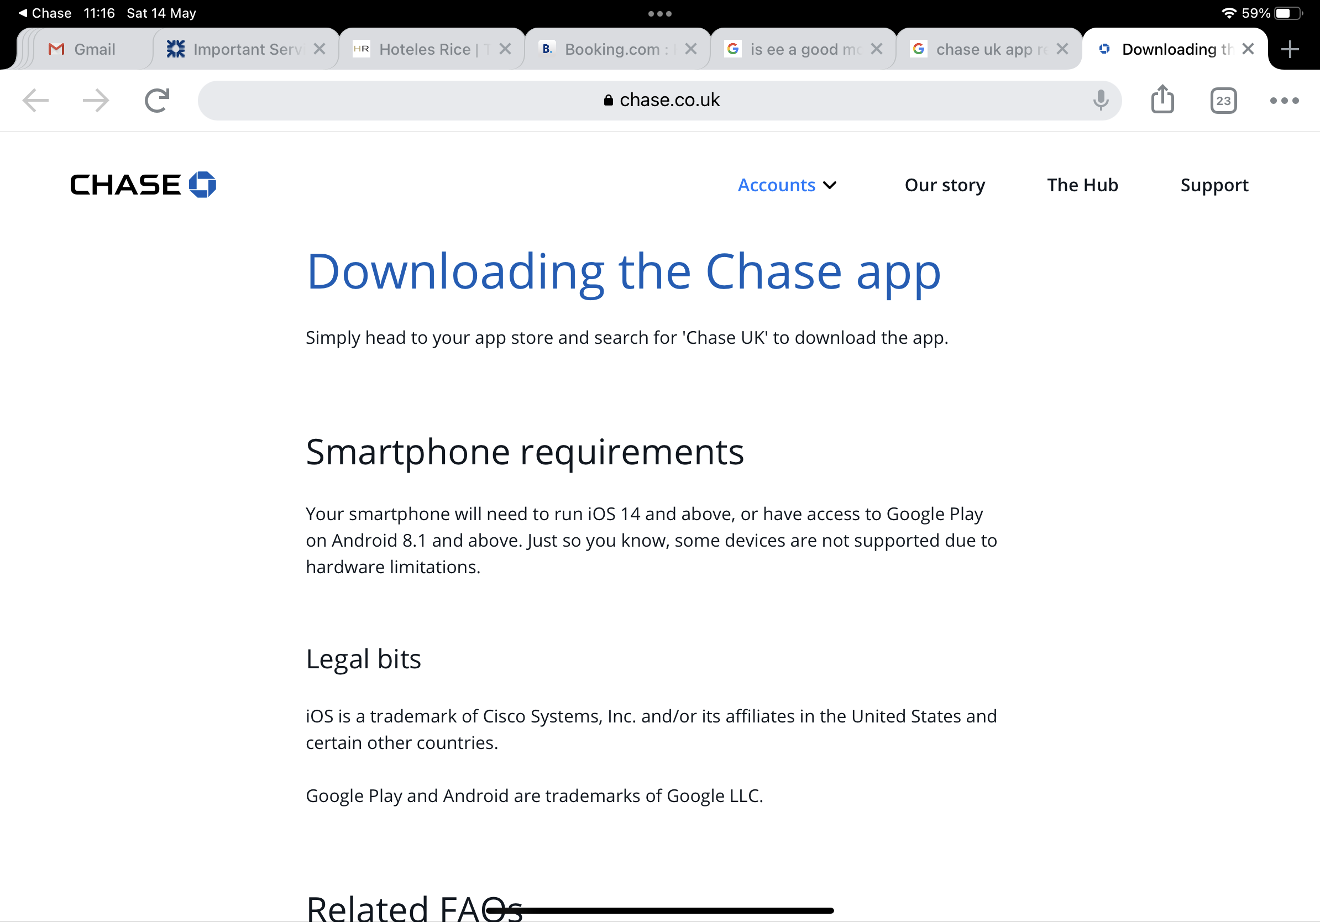The width and height of the screenshot is (1320, 922).
Task: Close the Important Serv tab
Action: (x=319, y=49)
